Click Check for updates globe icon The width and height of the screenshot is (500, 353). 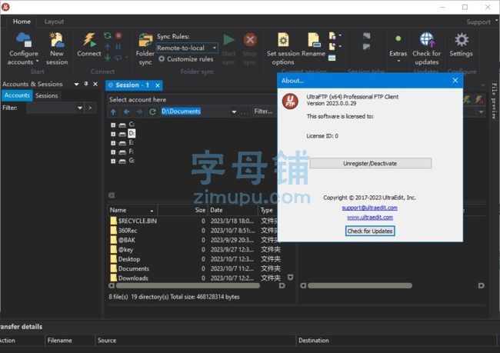[x=427, y=40]
